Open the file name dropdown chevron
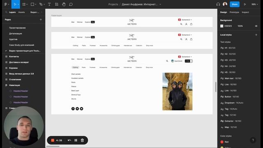The width and height of the screenshot is (263, 148). coord(160,5)
